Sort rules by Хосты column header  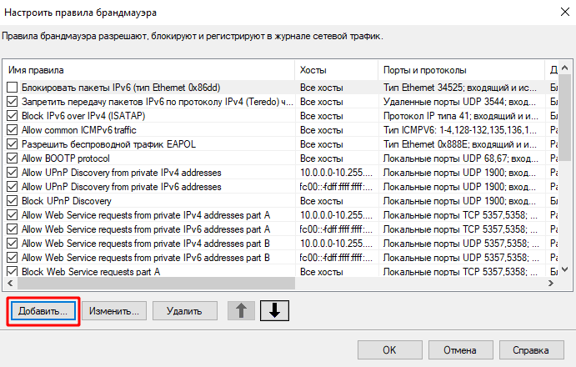(336, 69)
